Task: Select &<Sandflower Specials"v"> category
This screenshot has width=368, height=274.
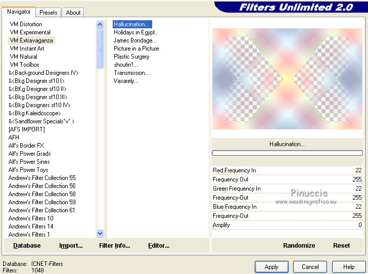Action: click(x=41, y=121)
